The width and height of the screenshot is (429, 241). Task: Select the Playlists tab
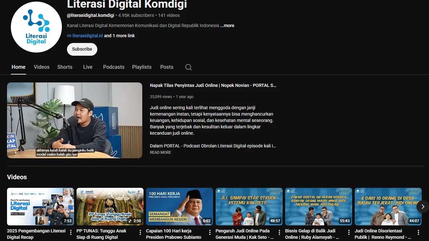pyautogui.click(x=142, y=67)
